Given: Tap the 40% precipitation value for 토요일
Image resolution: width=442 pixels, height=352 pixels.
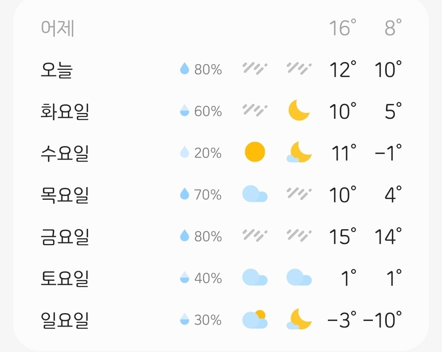Looking at the screenshot, I should (207, 278).
